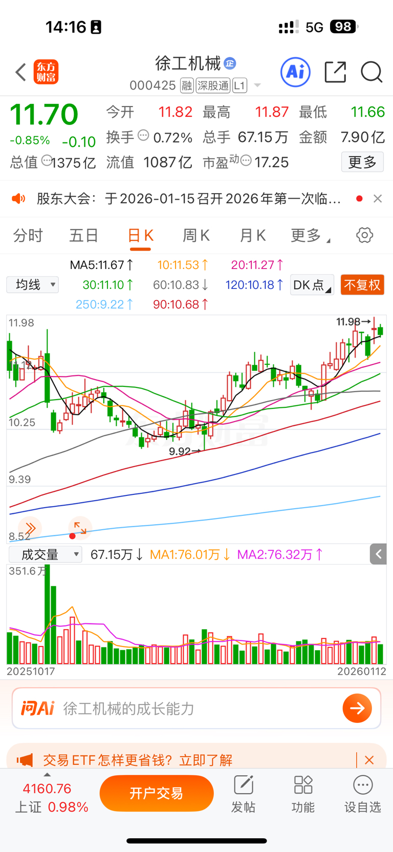Tap the current price 11.70
This screenshot has width=393, height=852.
[44, 114]
